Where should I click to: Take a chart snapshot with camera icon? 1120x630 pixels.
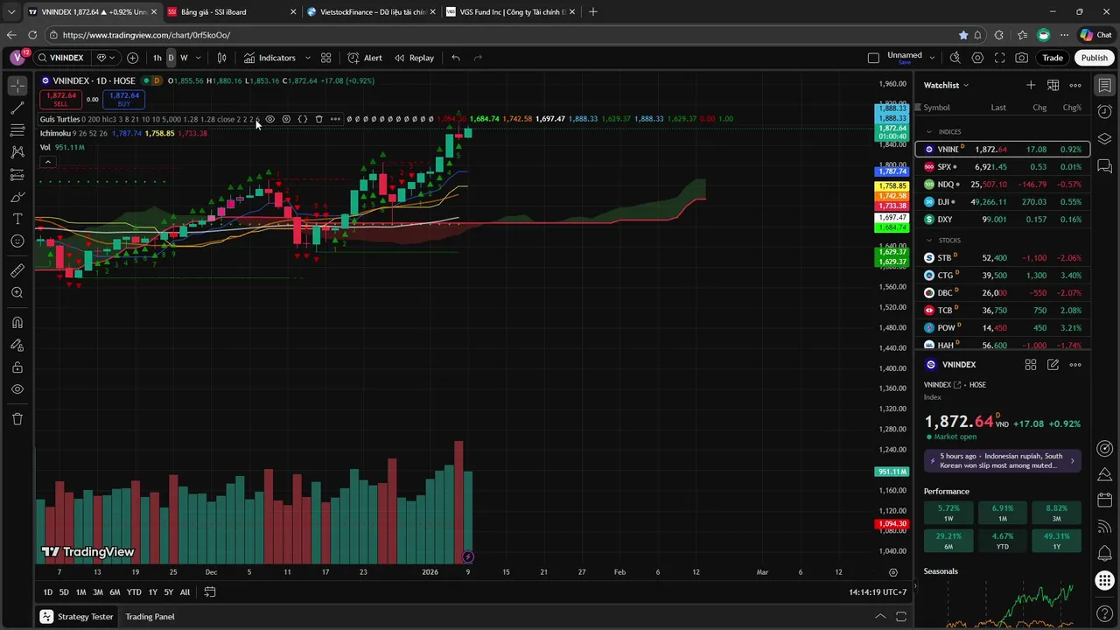coord(1022,58)
